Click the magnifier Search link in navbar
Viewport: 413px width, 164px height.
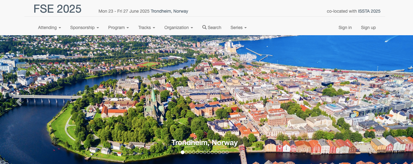tap(212, 27)
